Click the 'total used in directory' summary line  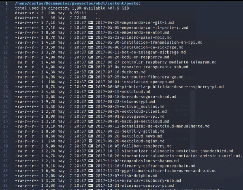[72, 8]
